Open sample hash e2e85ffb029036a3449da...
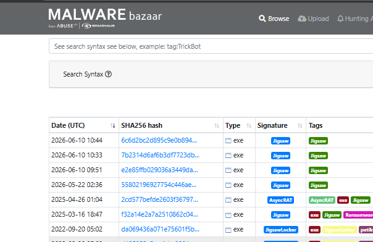The image size is (373, 242). coord(159,170)
